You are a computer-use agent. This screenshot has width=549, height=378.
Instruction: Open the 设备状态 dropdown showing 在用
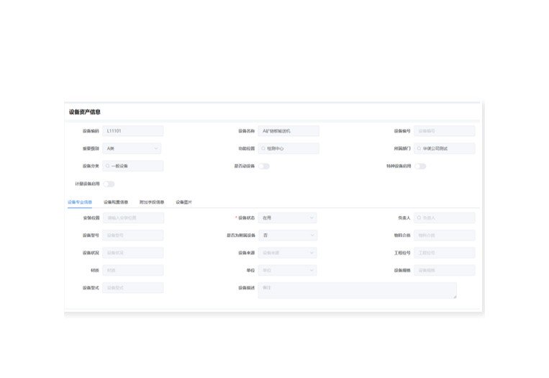tap(288, 218)
